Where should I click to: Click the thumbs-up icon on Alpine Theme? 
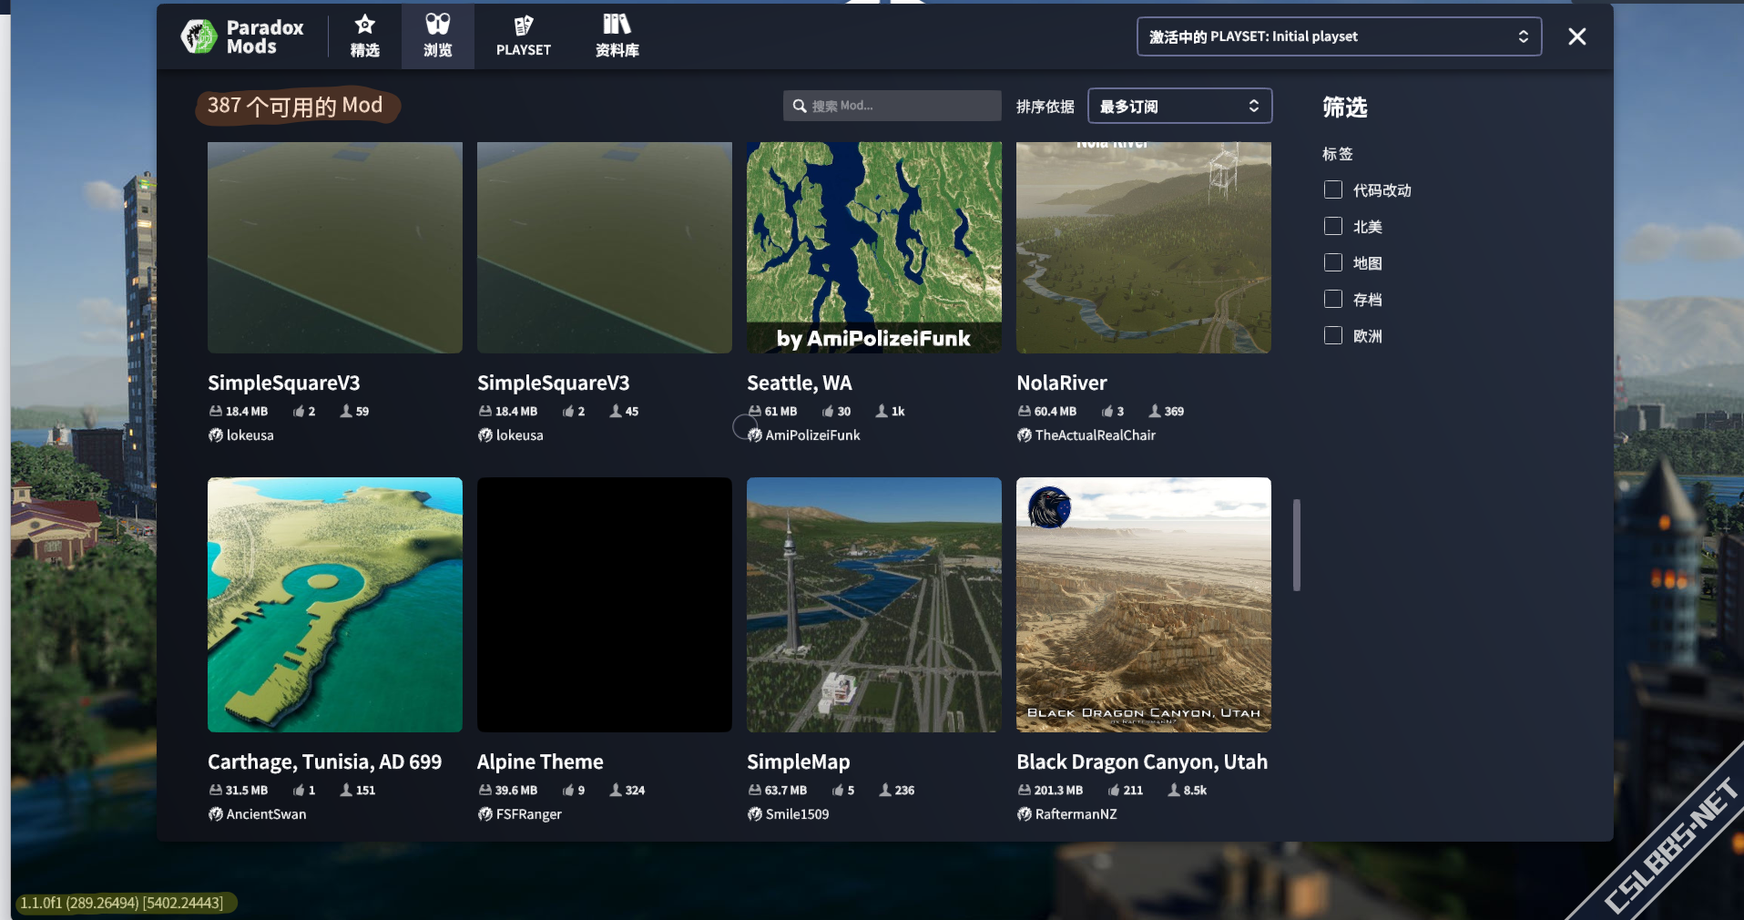tap(568, 791)
